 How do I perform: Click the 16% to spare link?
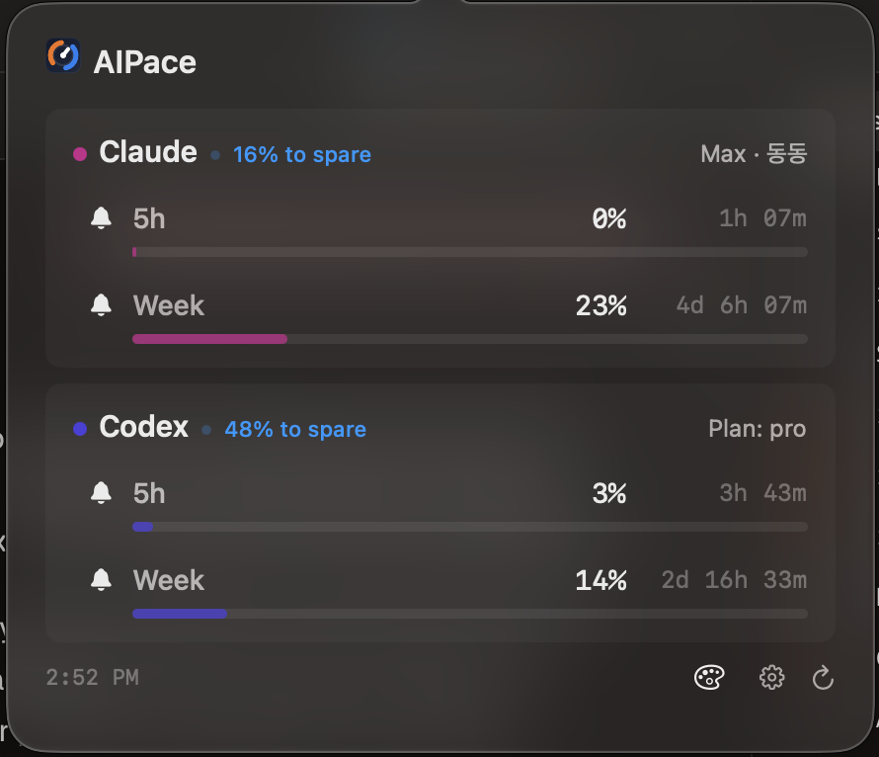click(x=301, y=154)
